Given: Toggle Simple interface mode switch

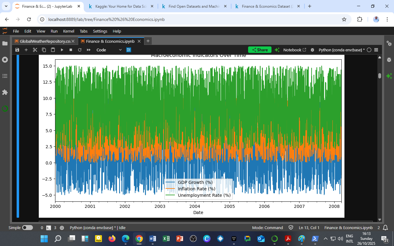Looking at the screenshot, I should tap(27, 228).
